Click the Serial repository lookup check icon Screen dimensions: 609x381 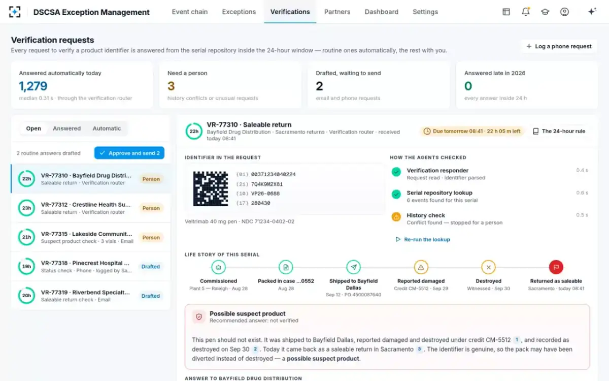point(396,195)
